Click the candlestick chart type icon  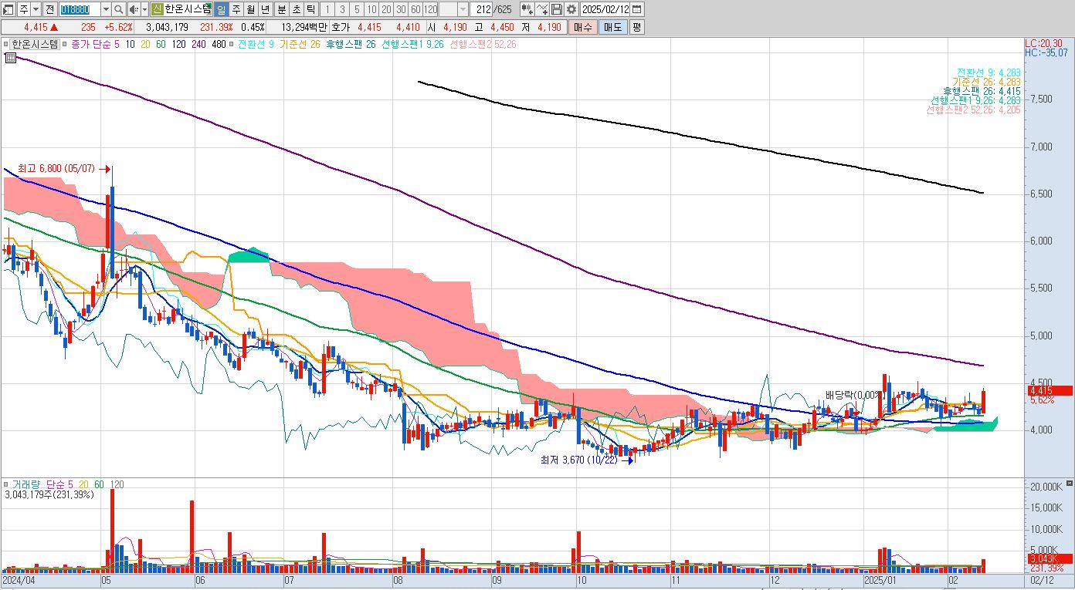click(527, 9)
